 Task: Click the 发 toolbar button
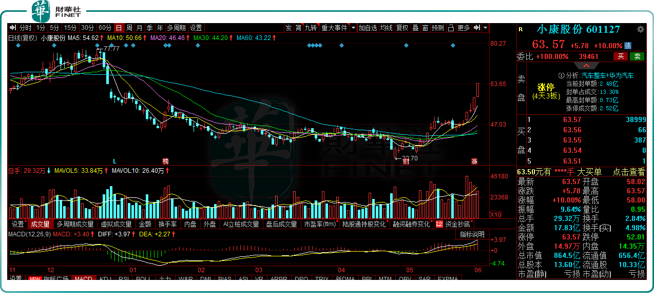pos(288,28)
